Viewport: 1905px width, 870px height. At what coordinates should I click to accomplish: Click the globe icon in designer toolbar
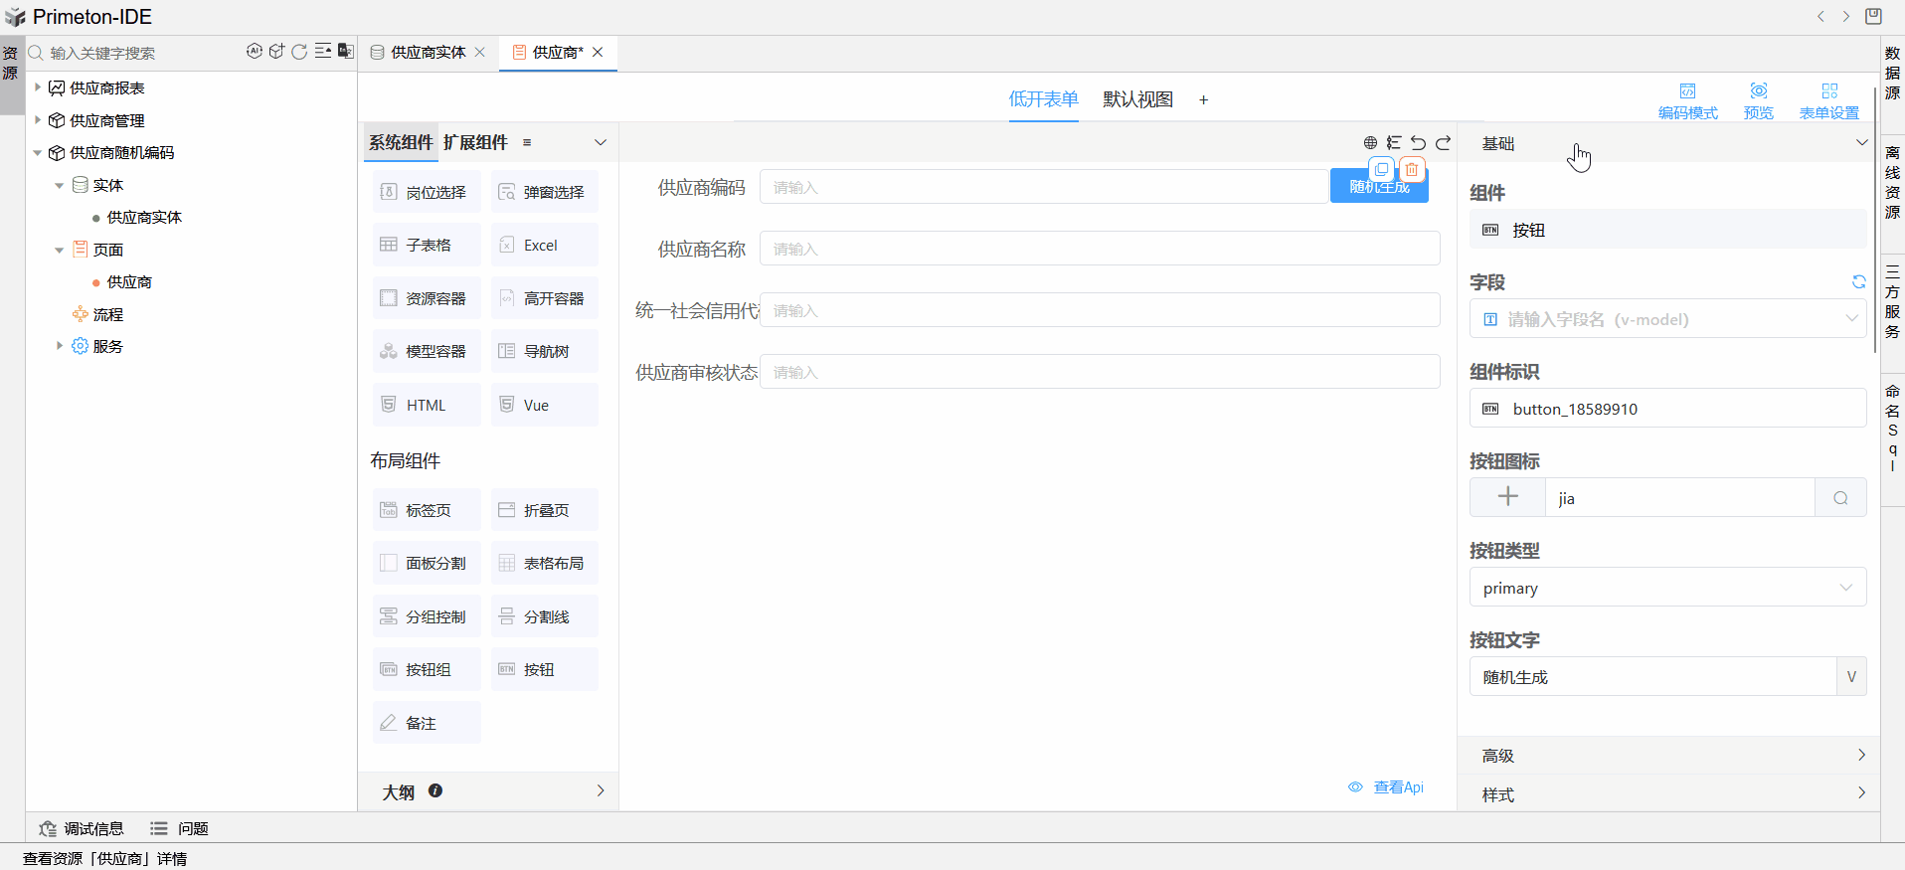[1370, 143]
